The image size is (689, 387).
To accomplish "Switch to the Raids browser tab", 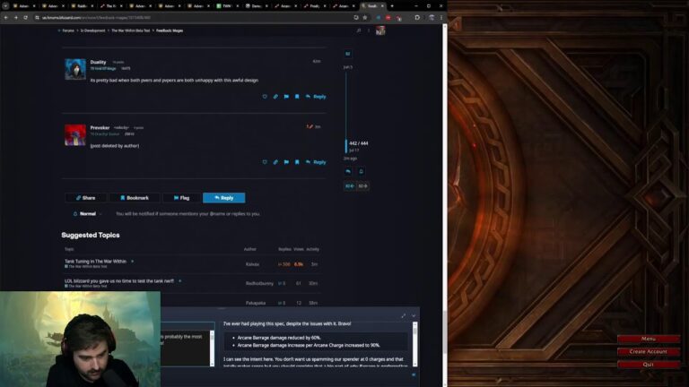I will point(83,6).
